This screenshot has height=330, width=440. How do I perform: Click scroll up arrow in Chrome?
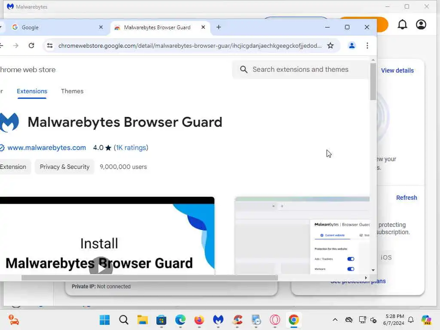pos(373,60)
